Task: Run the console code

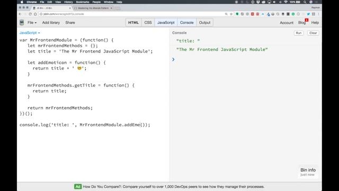Action: pyautogui.click(x=299, y=33)
